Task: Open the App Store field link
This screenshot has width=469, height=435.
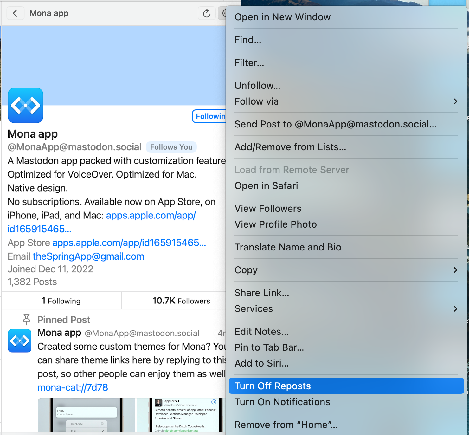Action: [129, 243]
